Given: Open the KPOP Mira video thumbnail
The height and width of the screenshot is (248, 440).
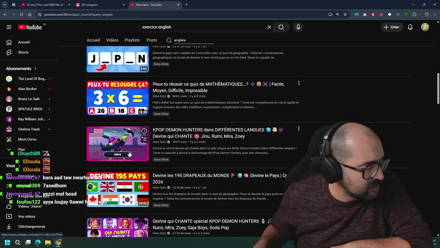Looking at the screenshot, I should coord(118,144).
